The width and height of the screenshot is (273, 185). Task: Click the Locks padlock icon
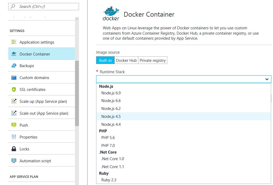pos(14,149)
